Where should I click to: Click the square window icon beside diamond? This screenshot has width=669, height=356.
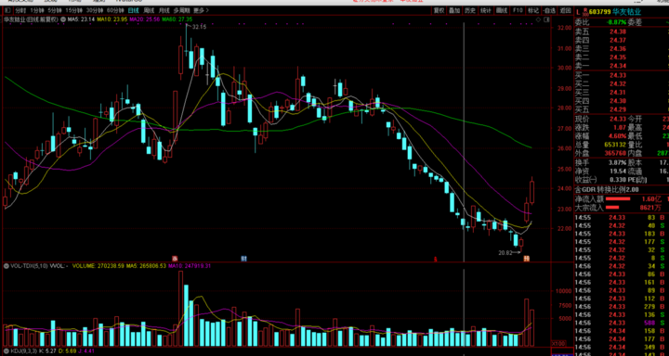[x=546, y=19]
